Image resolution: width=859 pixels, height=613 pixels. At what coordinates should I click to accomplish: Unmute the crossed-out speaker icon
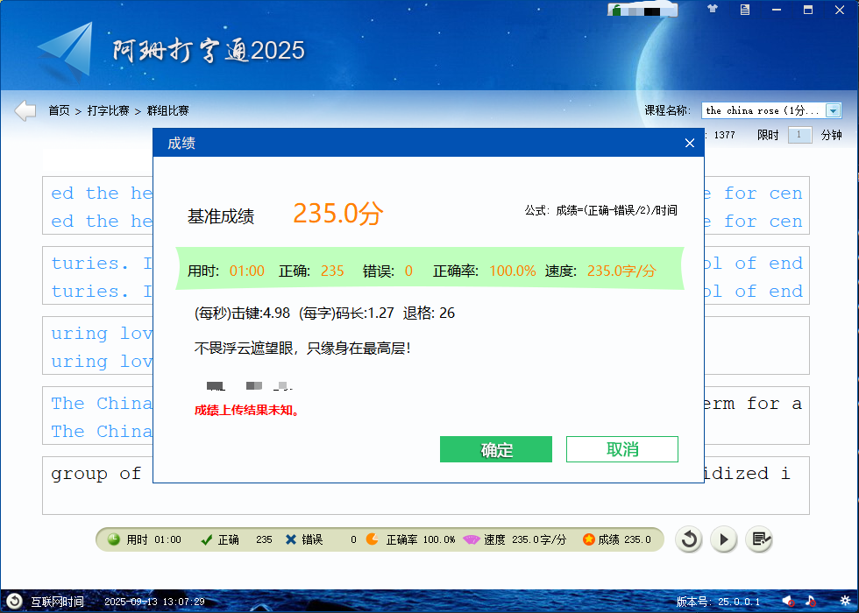click(x=787, y=602)
